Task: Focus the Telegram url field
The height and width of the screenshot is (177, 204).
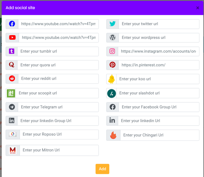Action: (58, 107)
